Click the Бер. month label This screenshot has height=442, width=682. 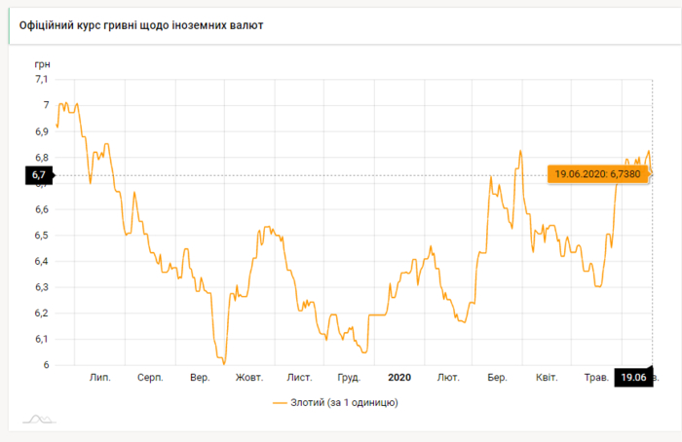(x=497, y=377)
